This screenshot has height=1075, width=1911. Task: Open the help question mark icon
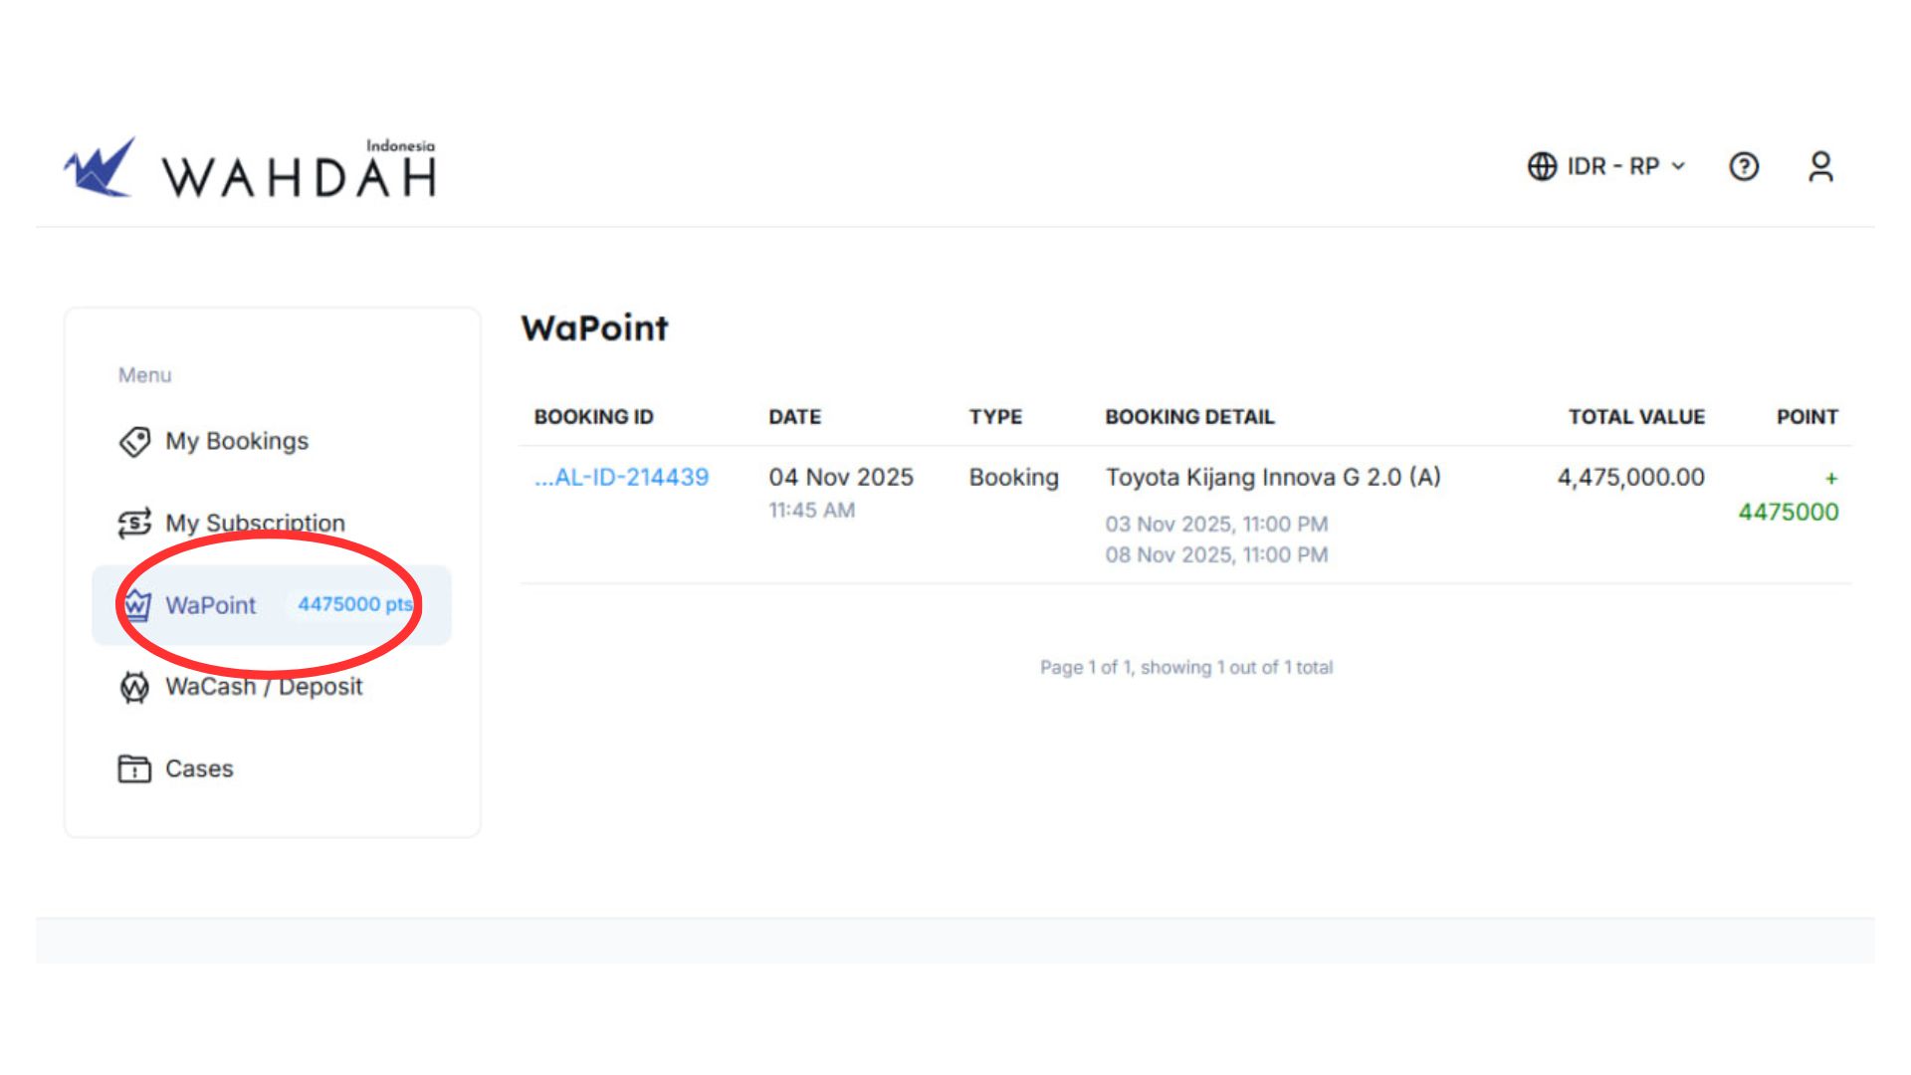coord(1744,166)
